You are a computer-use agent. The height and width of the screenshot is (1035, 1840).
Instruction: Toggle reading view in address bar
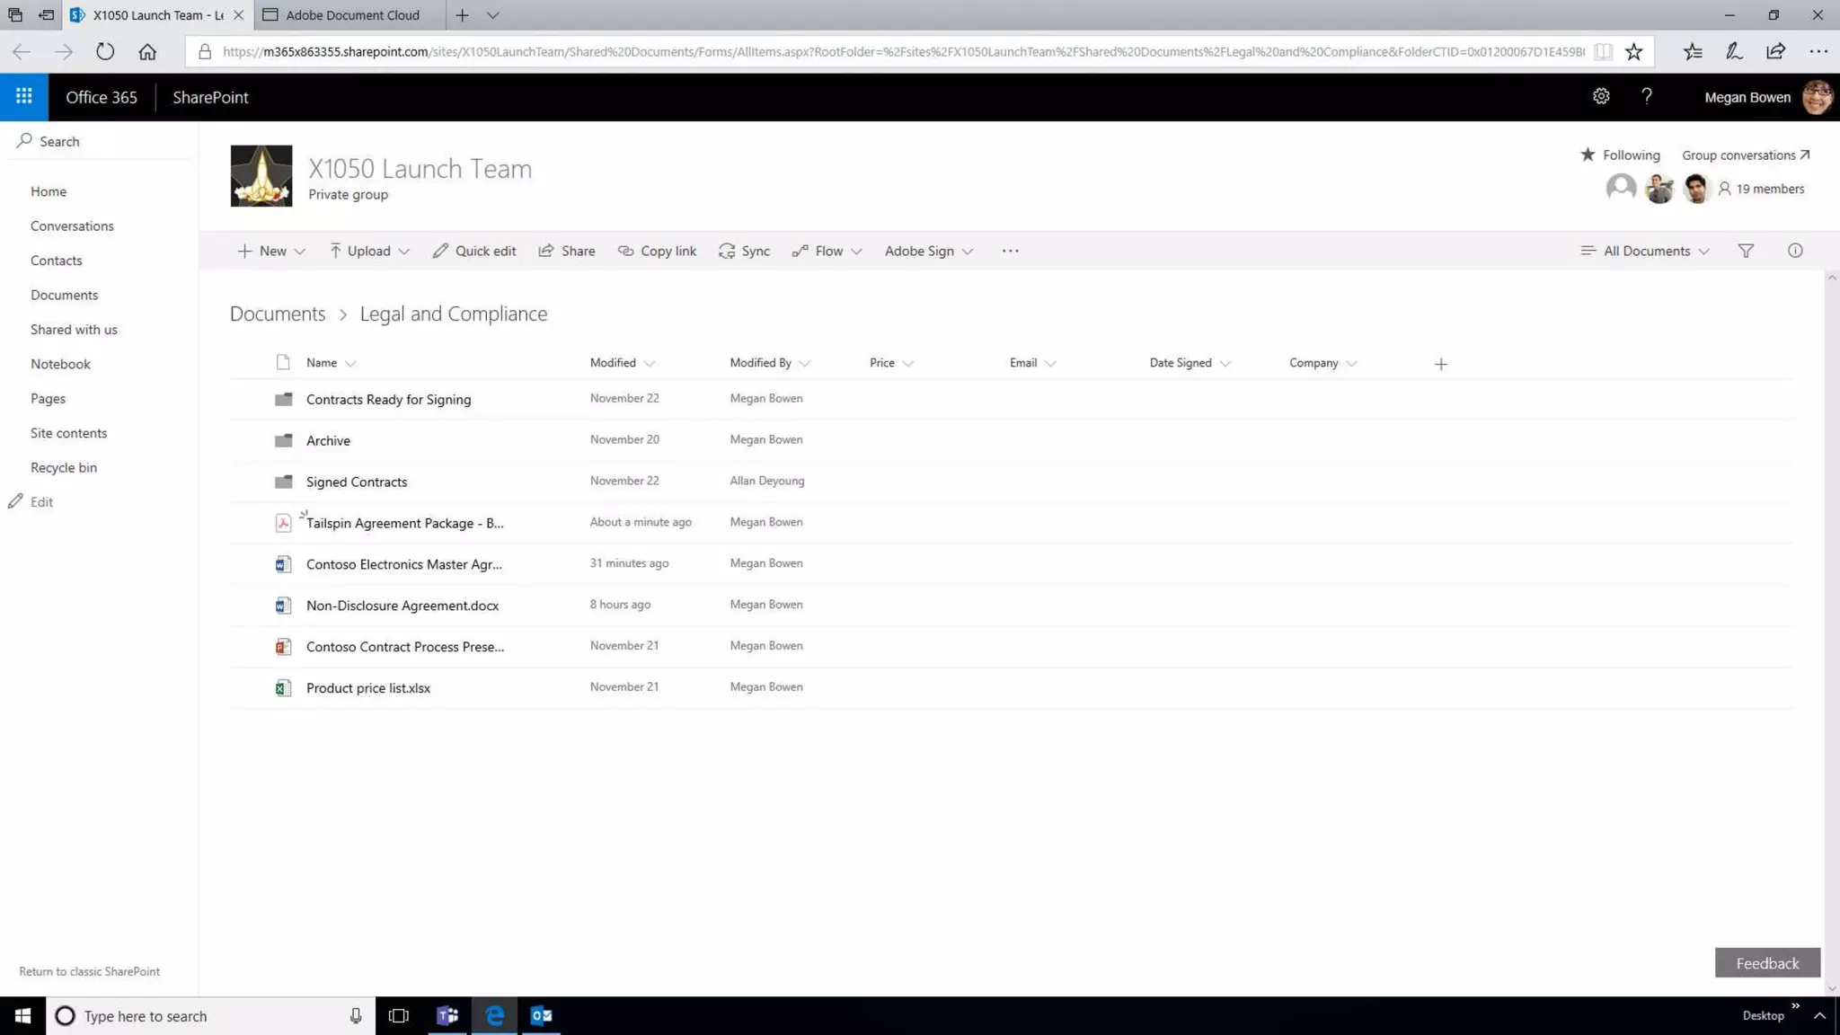(1603, 52)
